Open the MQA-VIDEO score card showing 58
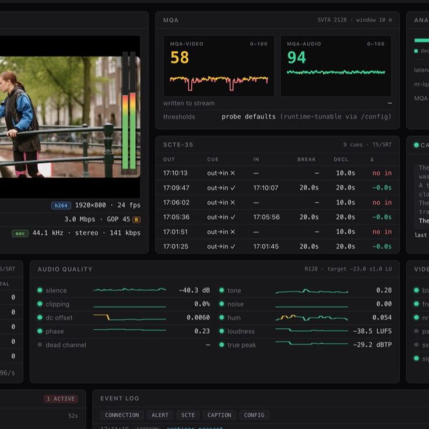 (x=219, y=66)
